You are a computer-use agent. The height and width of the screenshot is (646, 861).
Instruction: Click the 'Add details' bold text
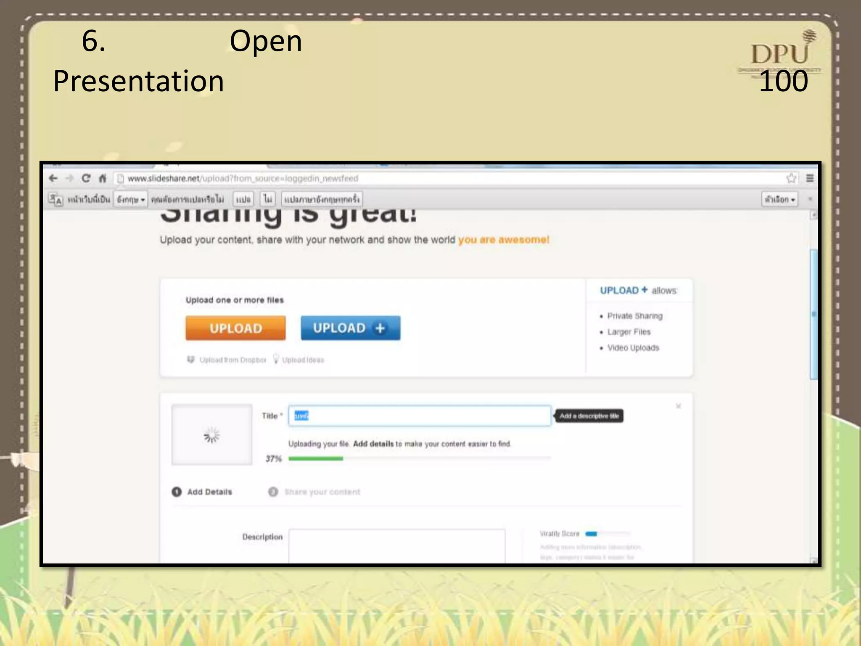coord(373,444)
